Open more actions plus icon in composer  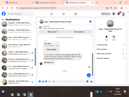40,81
